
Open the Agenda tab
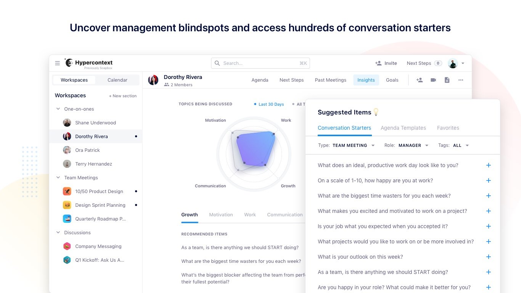tap(260, 80)
